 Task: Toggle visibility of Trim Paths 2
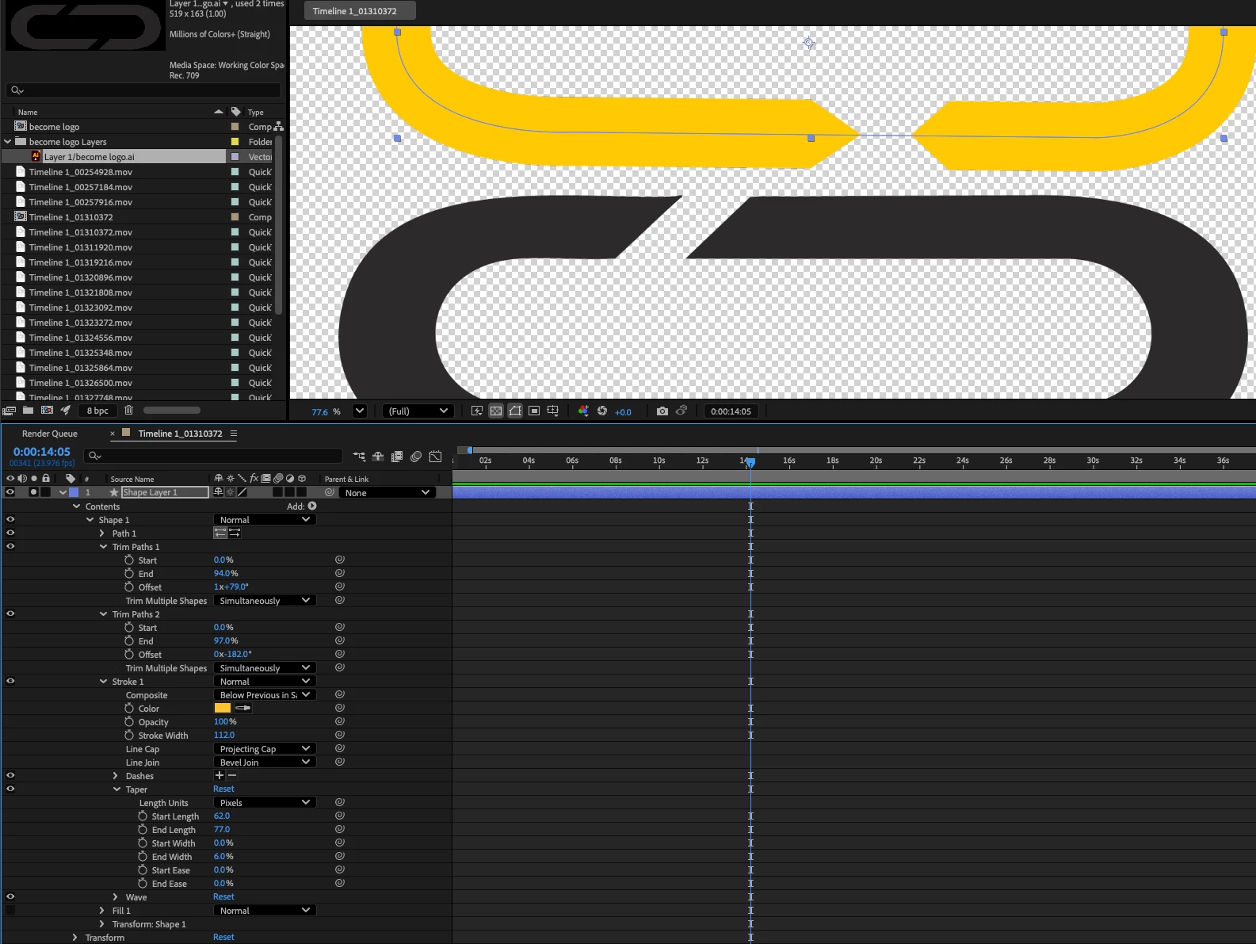click(x=10, y=613)
